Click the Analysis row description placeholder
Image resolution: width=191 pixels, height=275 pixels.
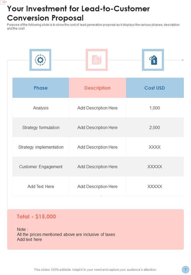pyautogui.click(x=97, y=108)
